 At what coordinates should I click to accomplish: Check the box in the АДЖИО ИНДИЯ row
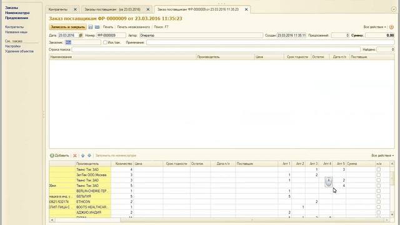tap(379, 212)
